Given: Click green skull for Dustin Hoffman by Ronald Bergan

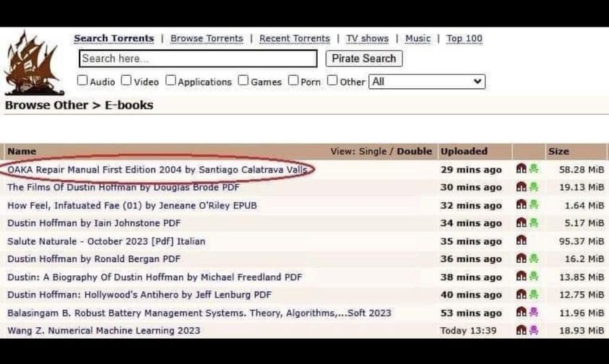Looking at the screenshot, I should coord(534,258).
